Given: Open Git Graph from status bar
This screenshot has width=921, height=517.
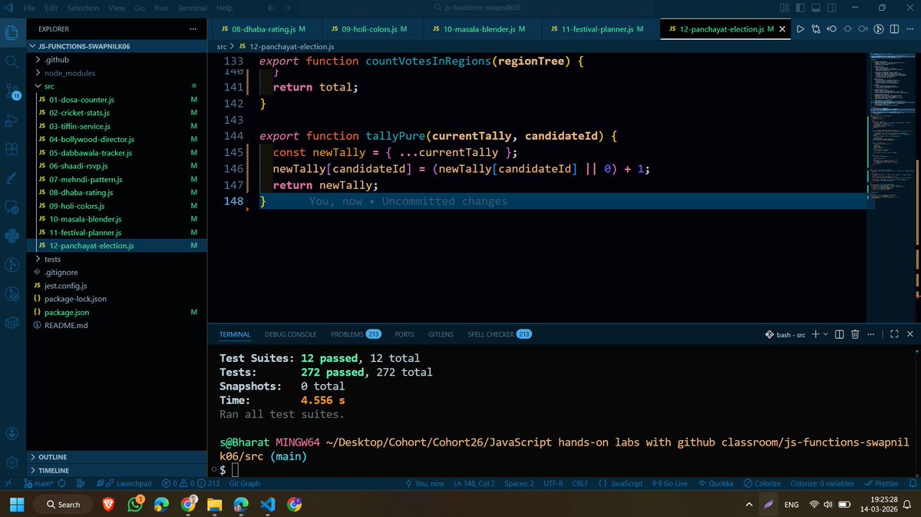Looking at the screenshot, I should (x=244, y=483).
